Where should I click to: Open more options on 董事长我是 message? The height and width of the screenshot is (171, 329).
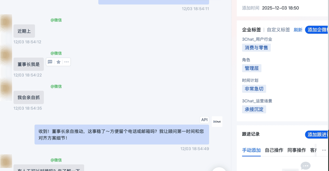coord(66,62)
